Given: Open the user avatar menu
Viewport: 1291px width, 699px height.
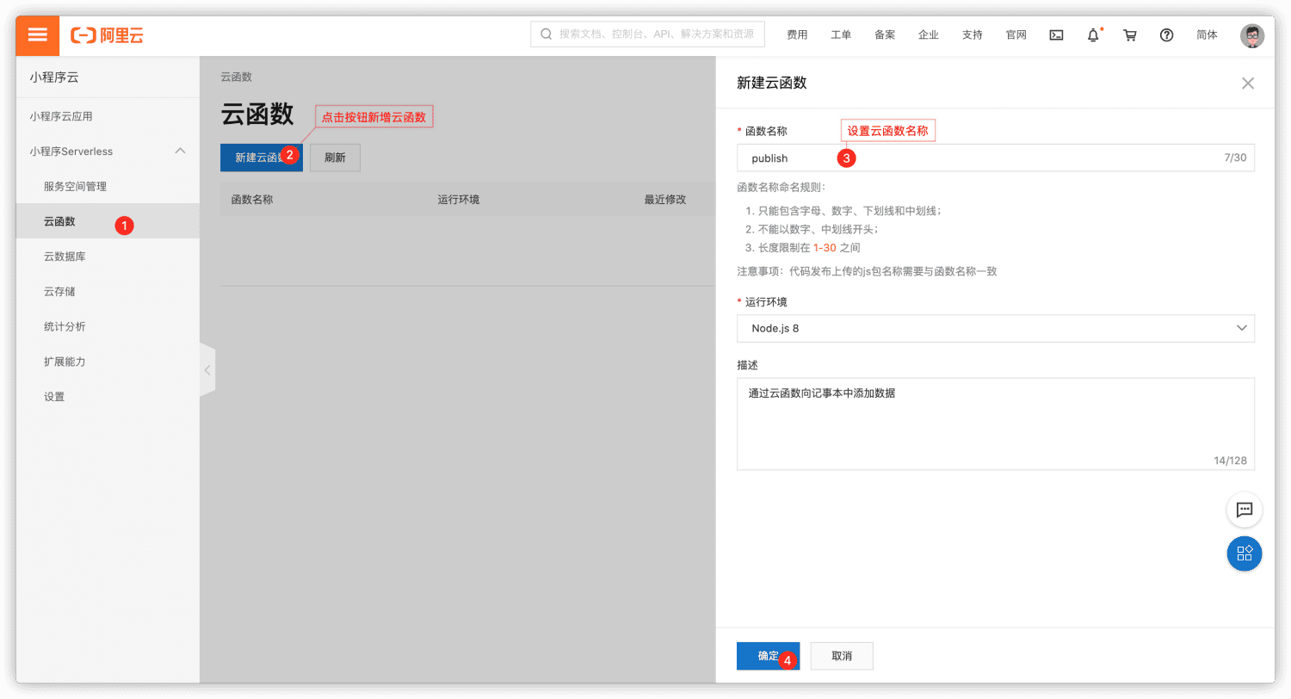Looking at the screenshot, I should (1252, 35).
